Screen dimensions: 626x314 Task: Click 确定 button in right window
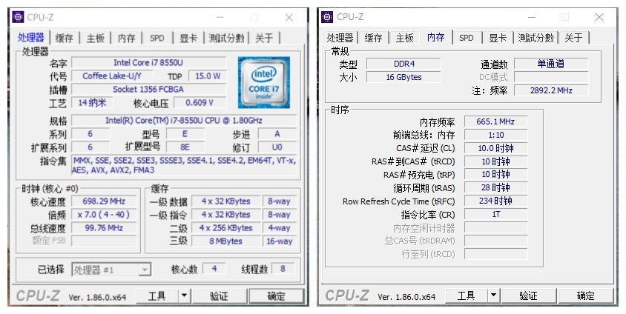coord(586,295)
